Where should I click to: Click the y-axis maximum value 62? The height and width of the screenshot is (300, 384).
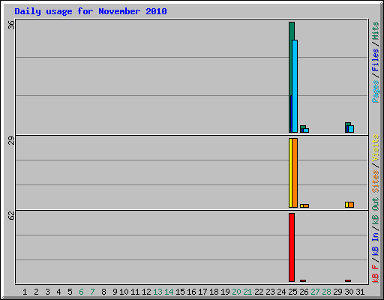[x=11, y=216]
